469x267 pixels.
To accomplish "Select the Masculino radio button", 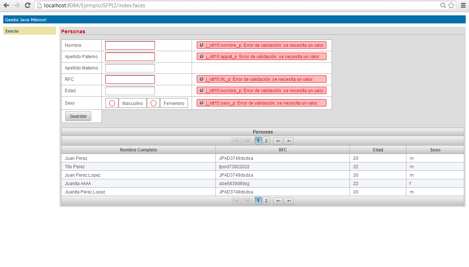I will point(112,103).
